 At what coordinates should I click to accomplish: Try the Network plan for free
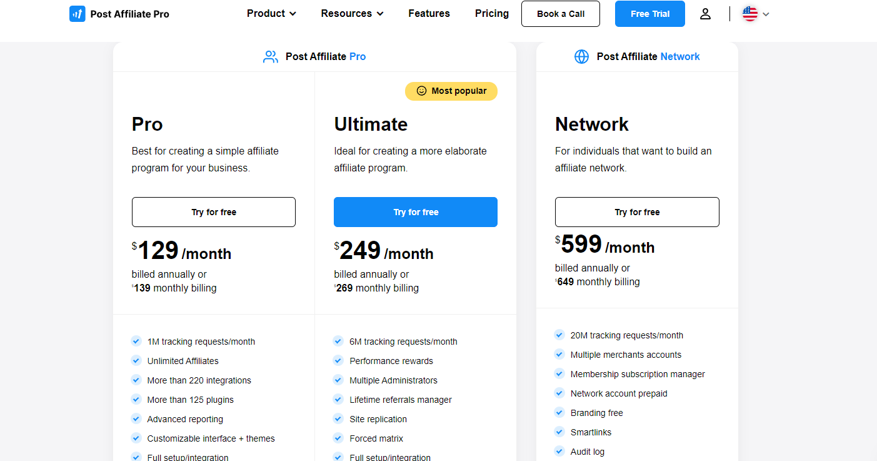637,212
